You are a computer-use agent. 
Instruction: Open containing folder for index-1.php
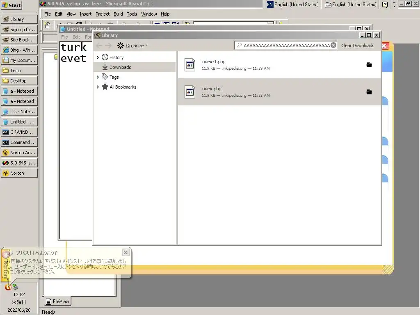[x=369, y=65]
